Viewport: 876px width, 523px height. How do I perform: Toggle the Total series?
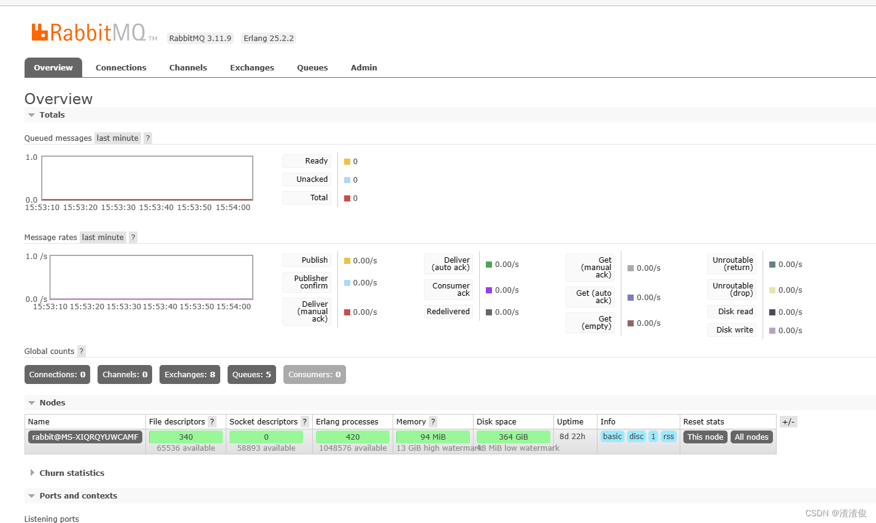click(x=307, y=198)
